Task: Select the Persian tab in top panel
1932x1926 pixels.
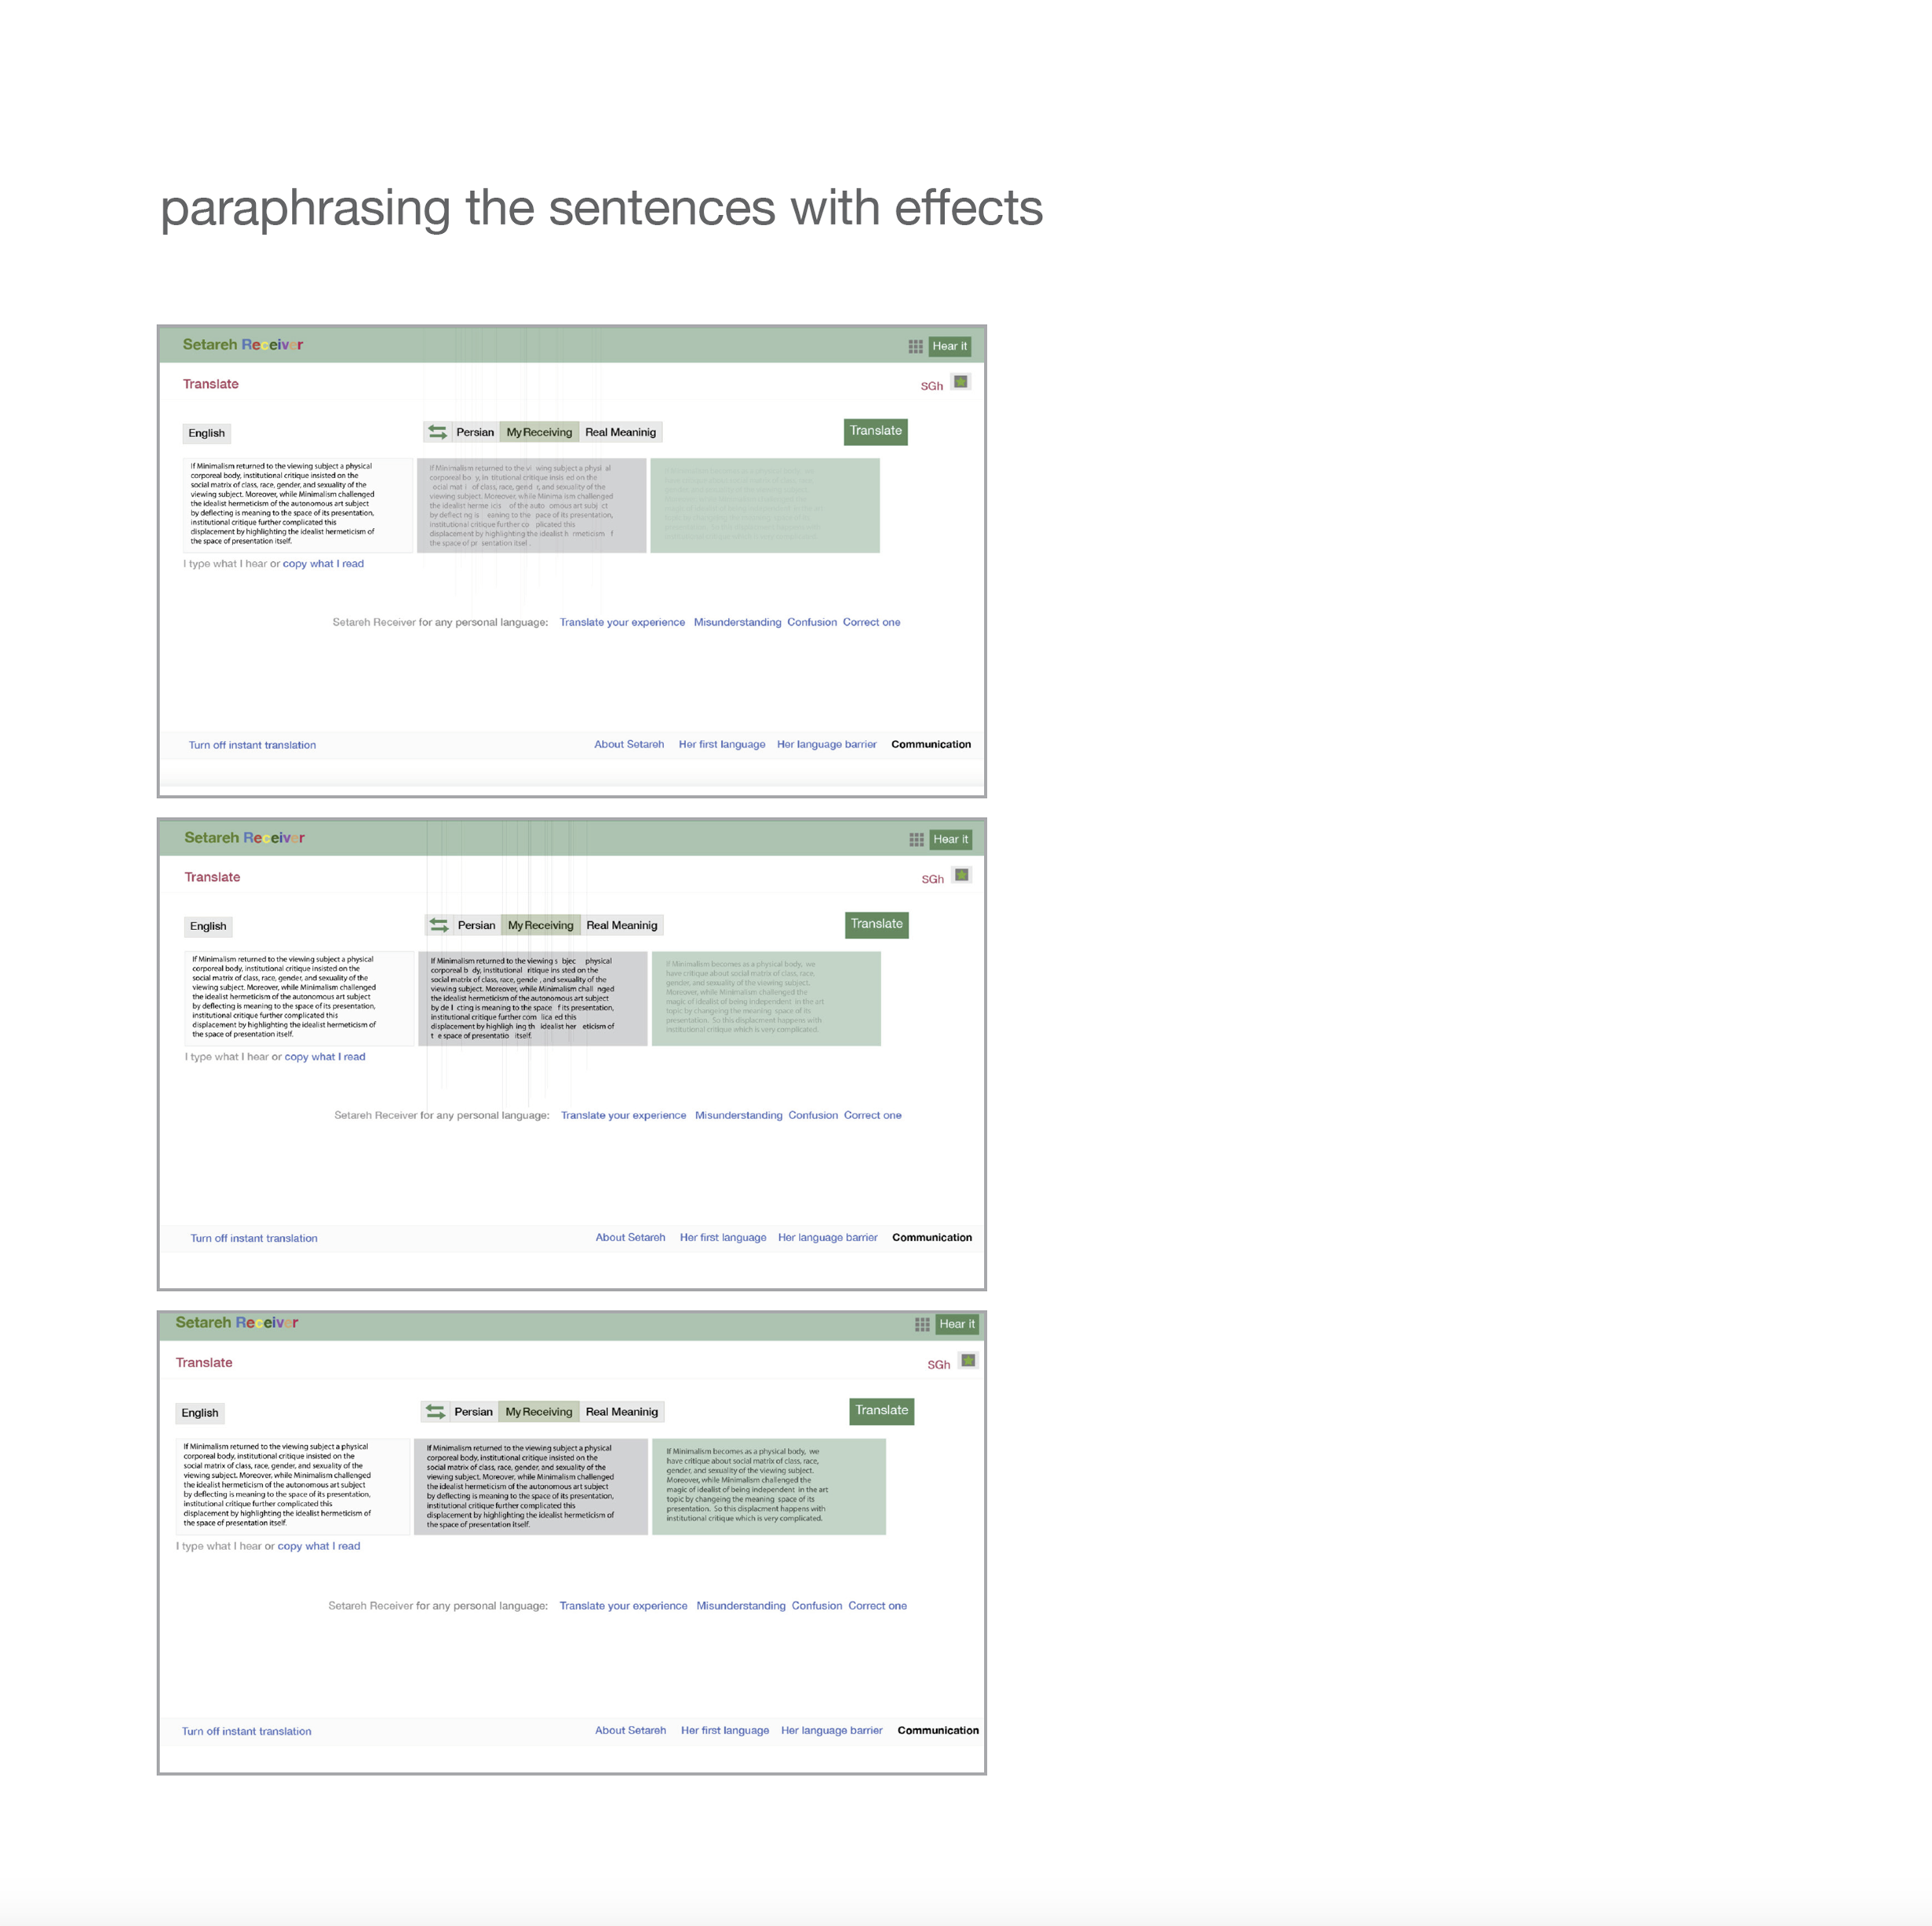Action: [x=475, y=432]
